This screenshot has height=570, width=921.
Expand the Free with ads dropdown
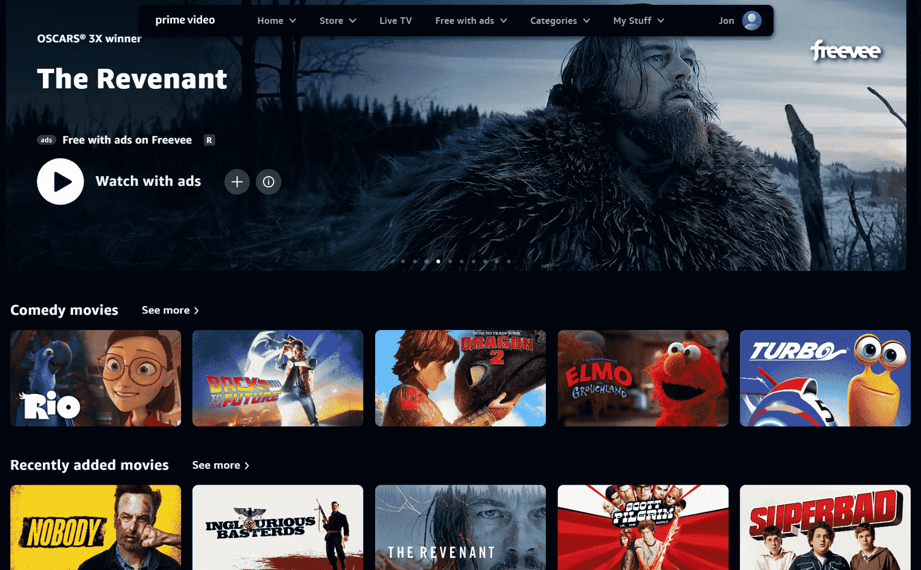[x=471, y=21]
